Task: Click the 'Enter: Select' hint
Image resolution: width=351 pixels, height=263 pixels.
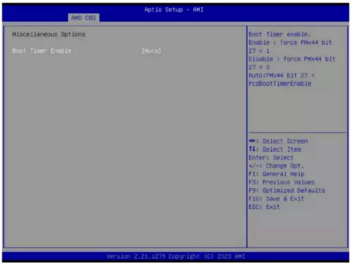Action: 271,157
